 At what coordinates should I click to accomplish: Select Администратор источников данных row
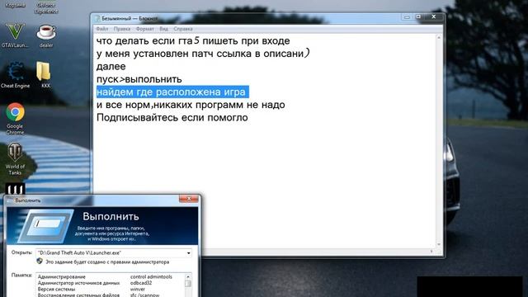click(x=111, y=283)
